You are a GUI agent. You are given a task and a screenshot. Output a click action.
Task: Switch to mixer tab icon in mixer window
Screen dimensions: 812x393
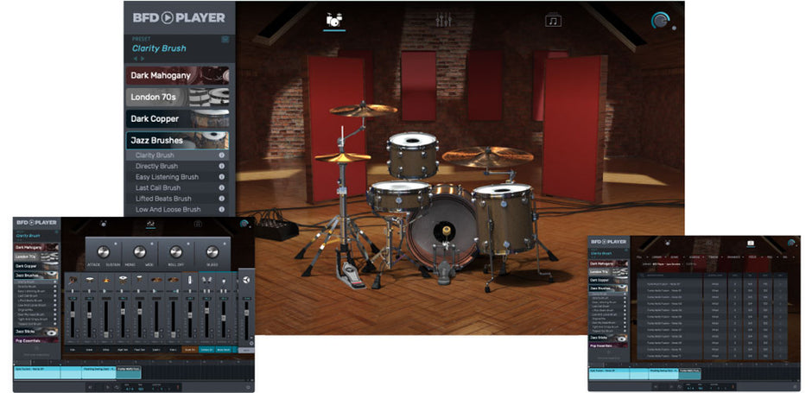pyautogui.click(x=150, y=225)
